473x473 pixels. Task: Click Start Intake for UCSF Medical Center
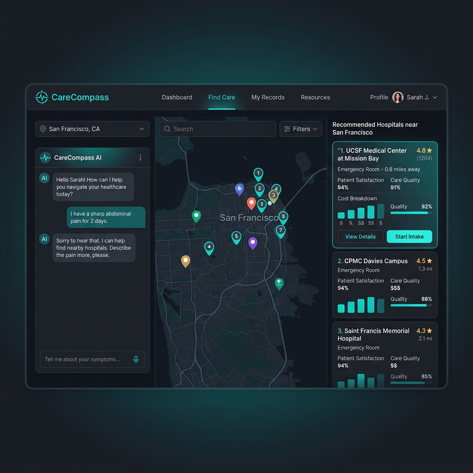pyautogui.click(x=409, y=236)
